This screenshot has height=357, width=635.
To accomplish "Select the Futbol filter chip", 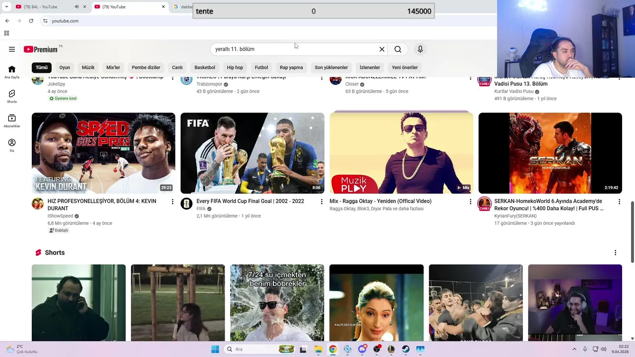I will 261,67.
